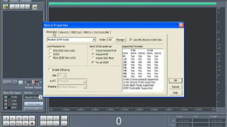Viewport: 227px width, 127px height.
Task: Open the p.d.f. dropdown
Action: click(x=85, y=81)
